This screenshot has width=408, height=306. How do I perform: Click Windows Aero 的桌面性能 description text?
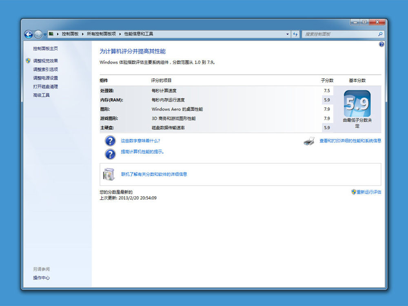click(177, 109)
